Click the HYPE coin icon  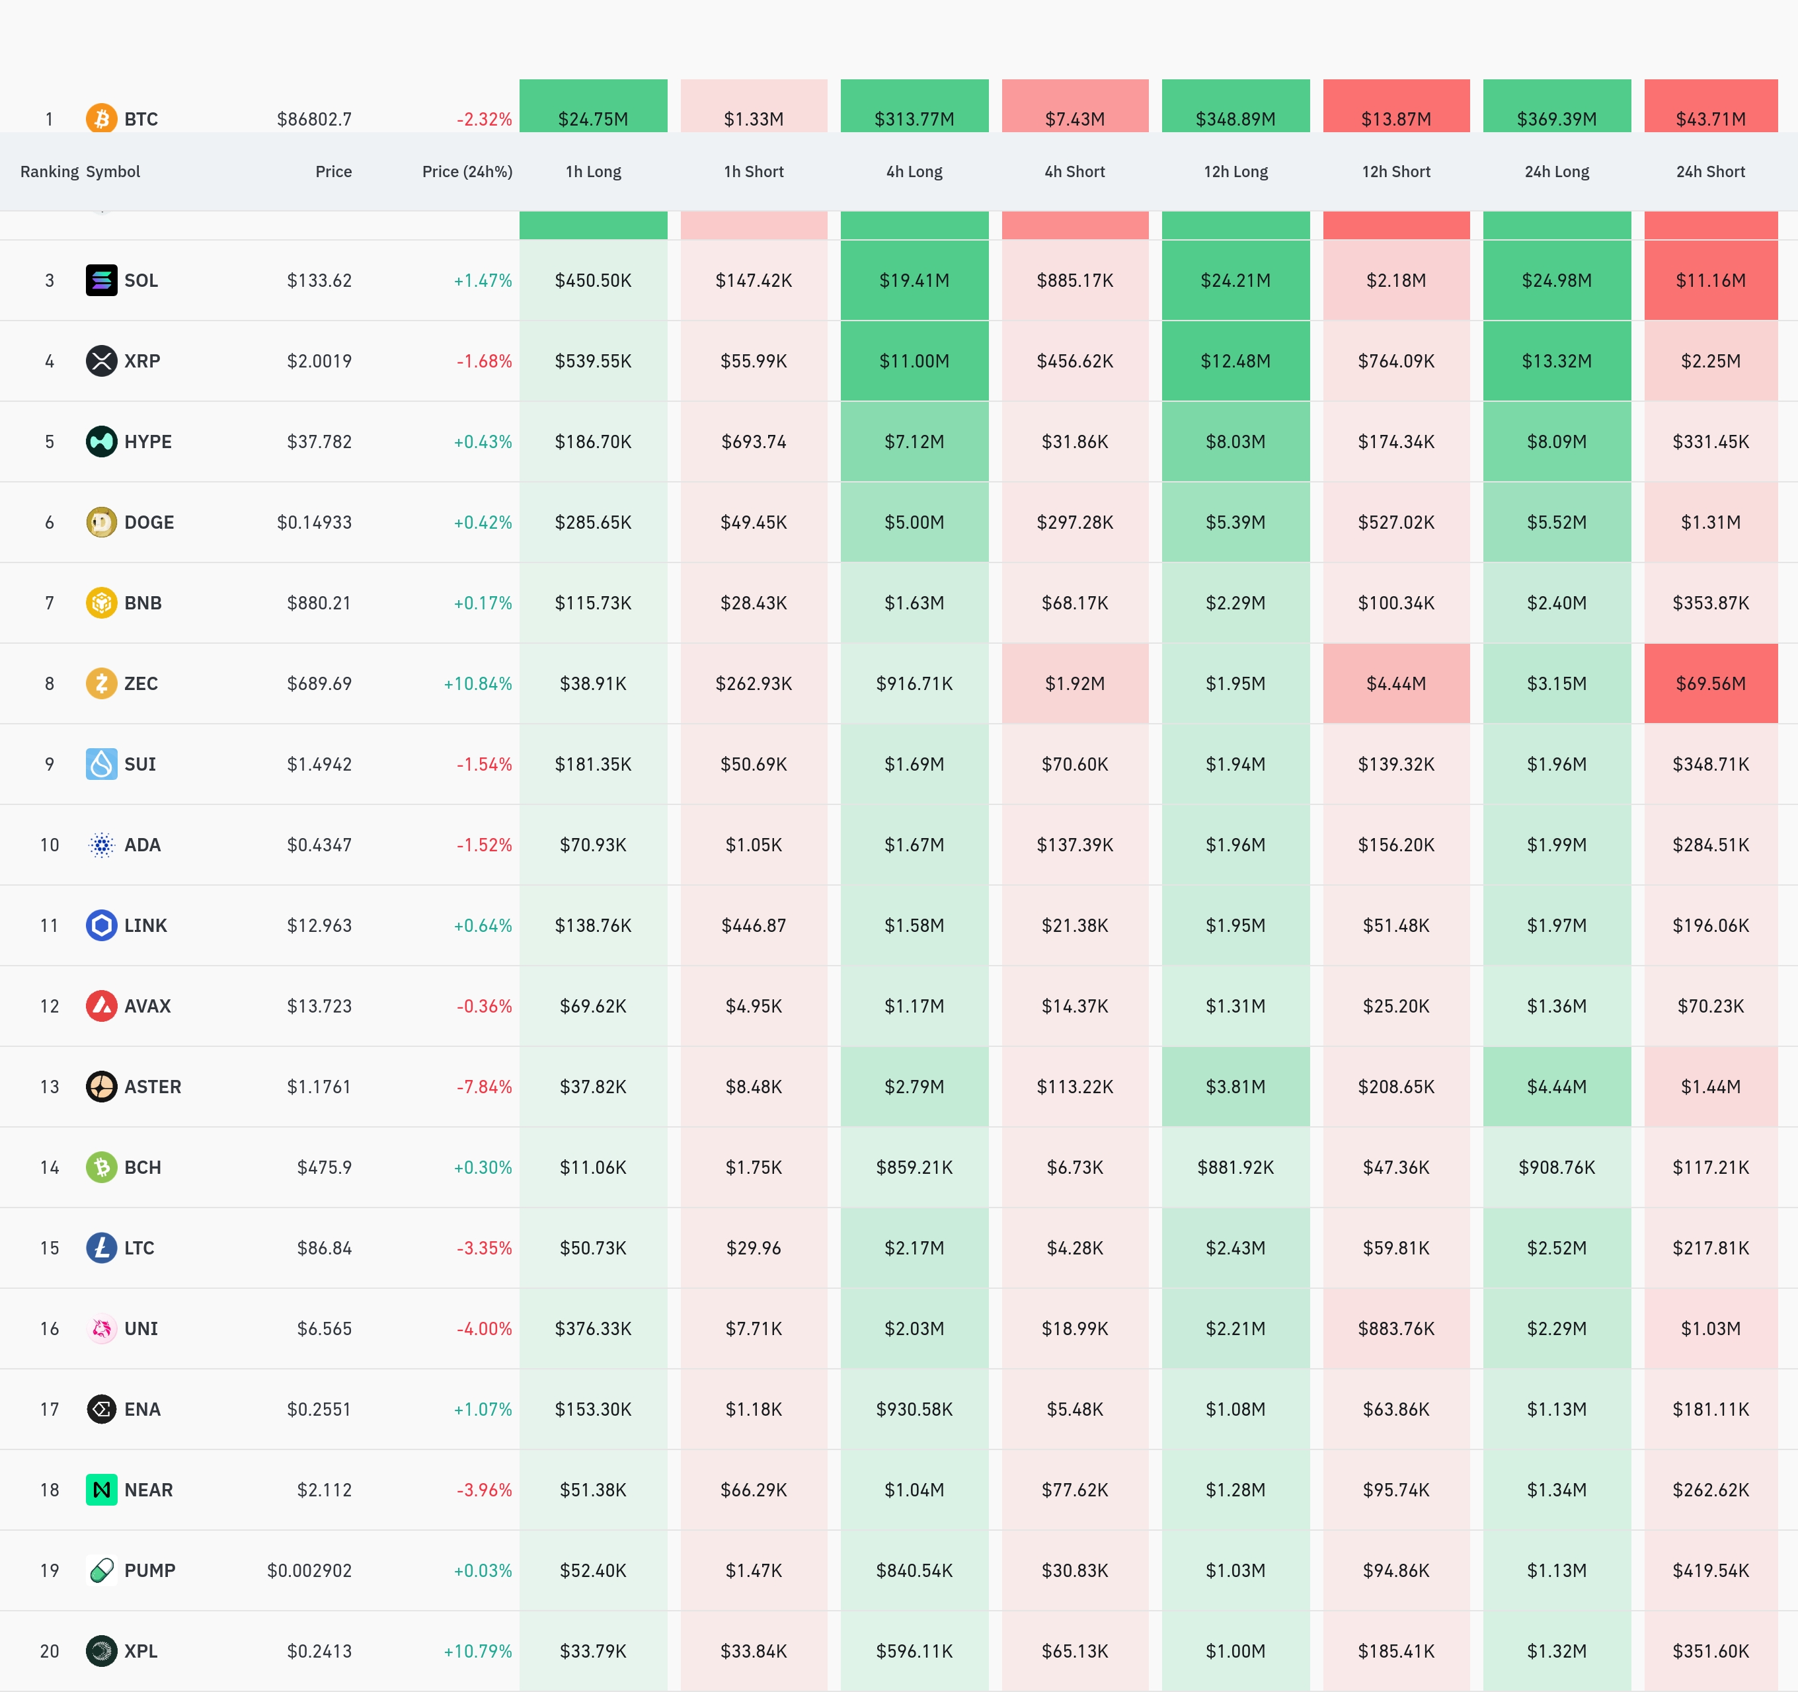[101, 442]
